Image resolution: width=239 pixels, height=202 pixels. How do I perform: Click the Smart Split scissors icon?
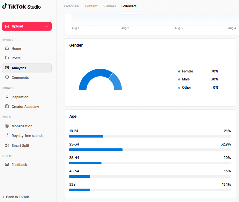(7, 146)
